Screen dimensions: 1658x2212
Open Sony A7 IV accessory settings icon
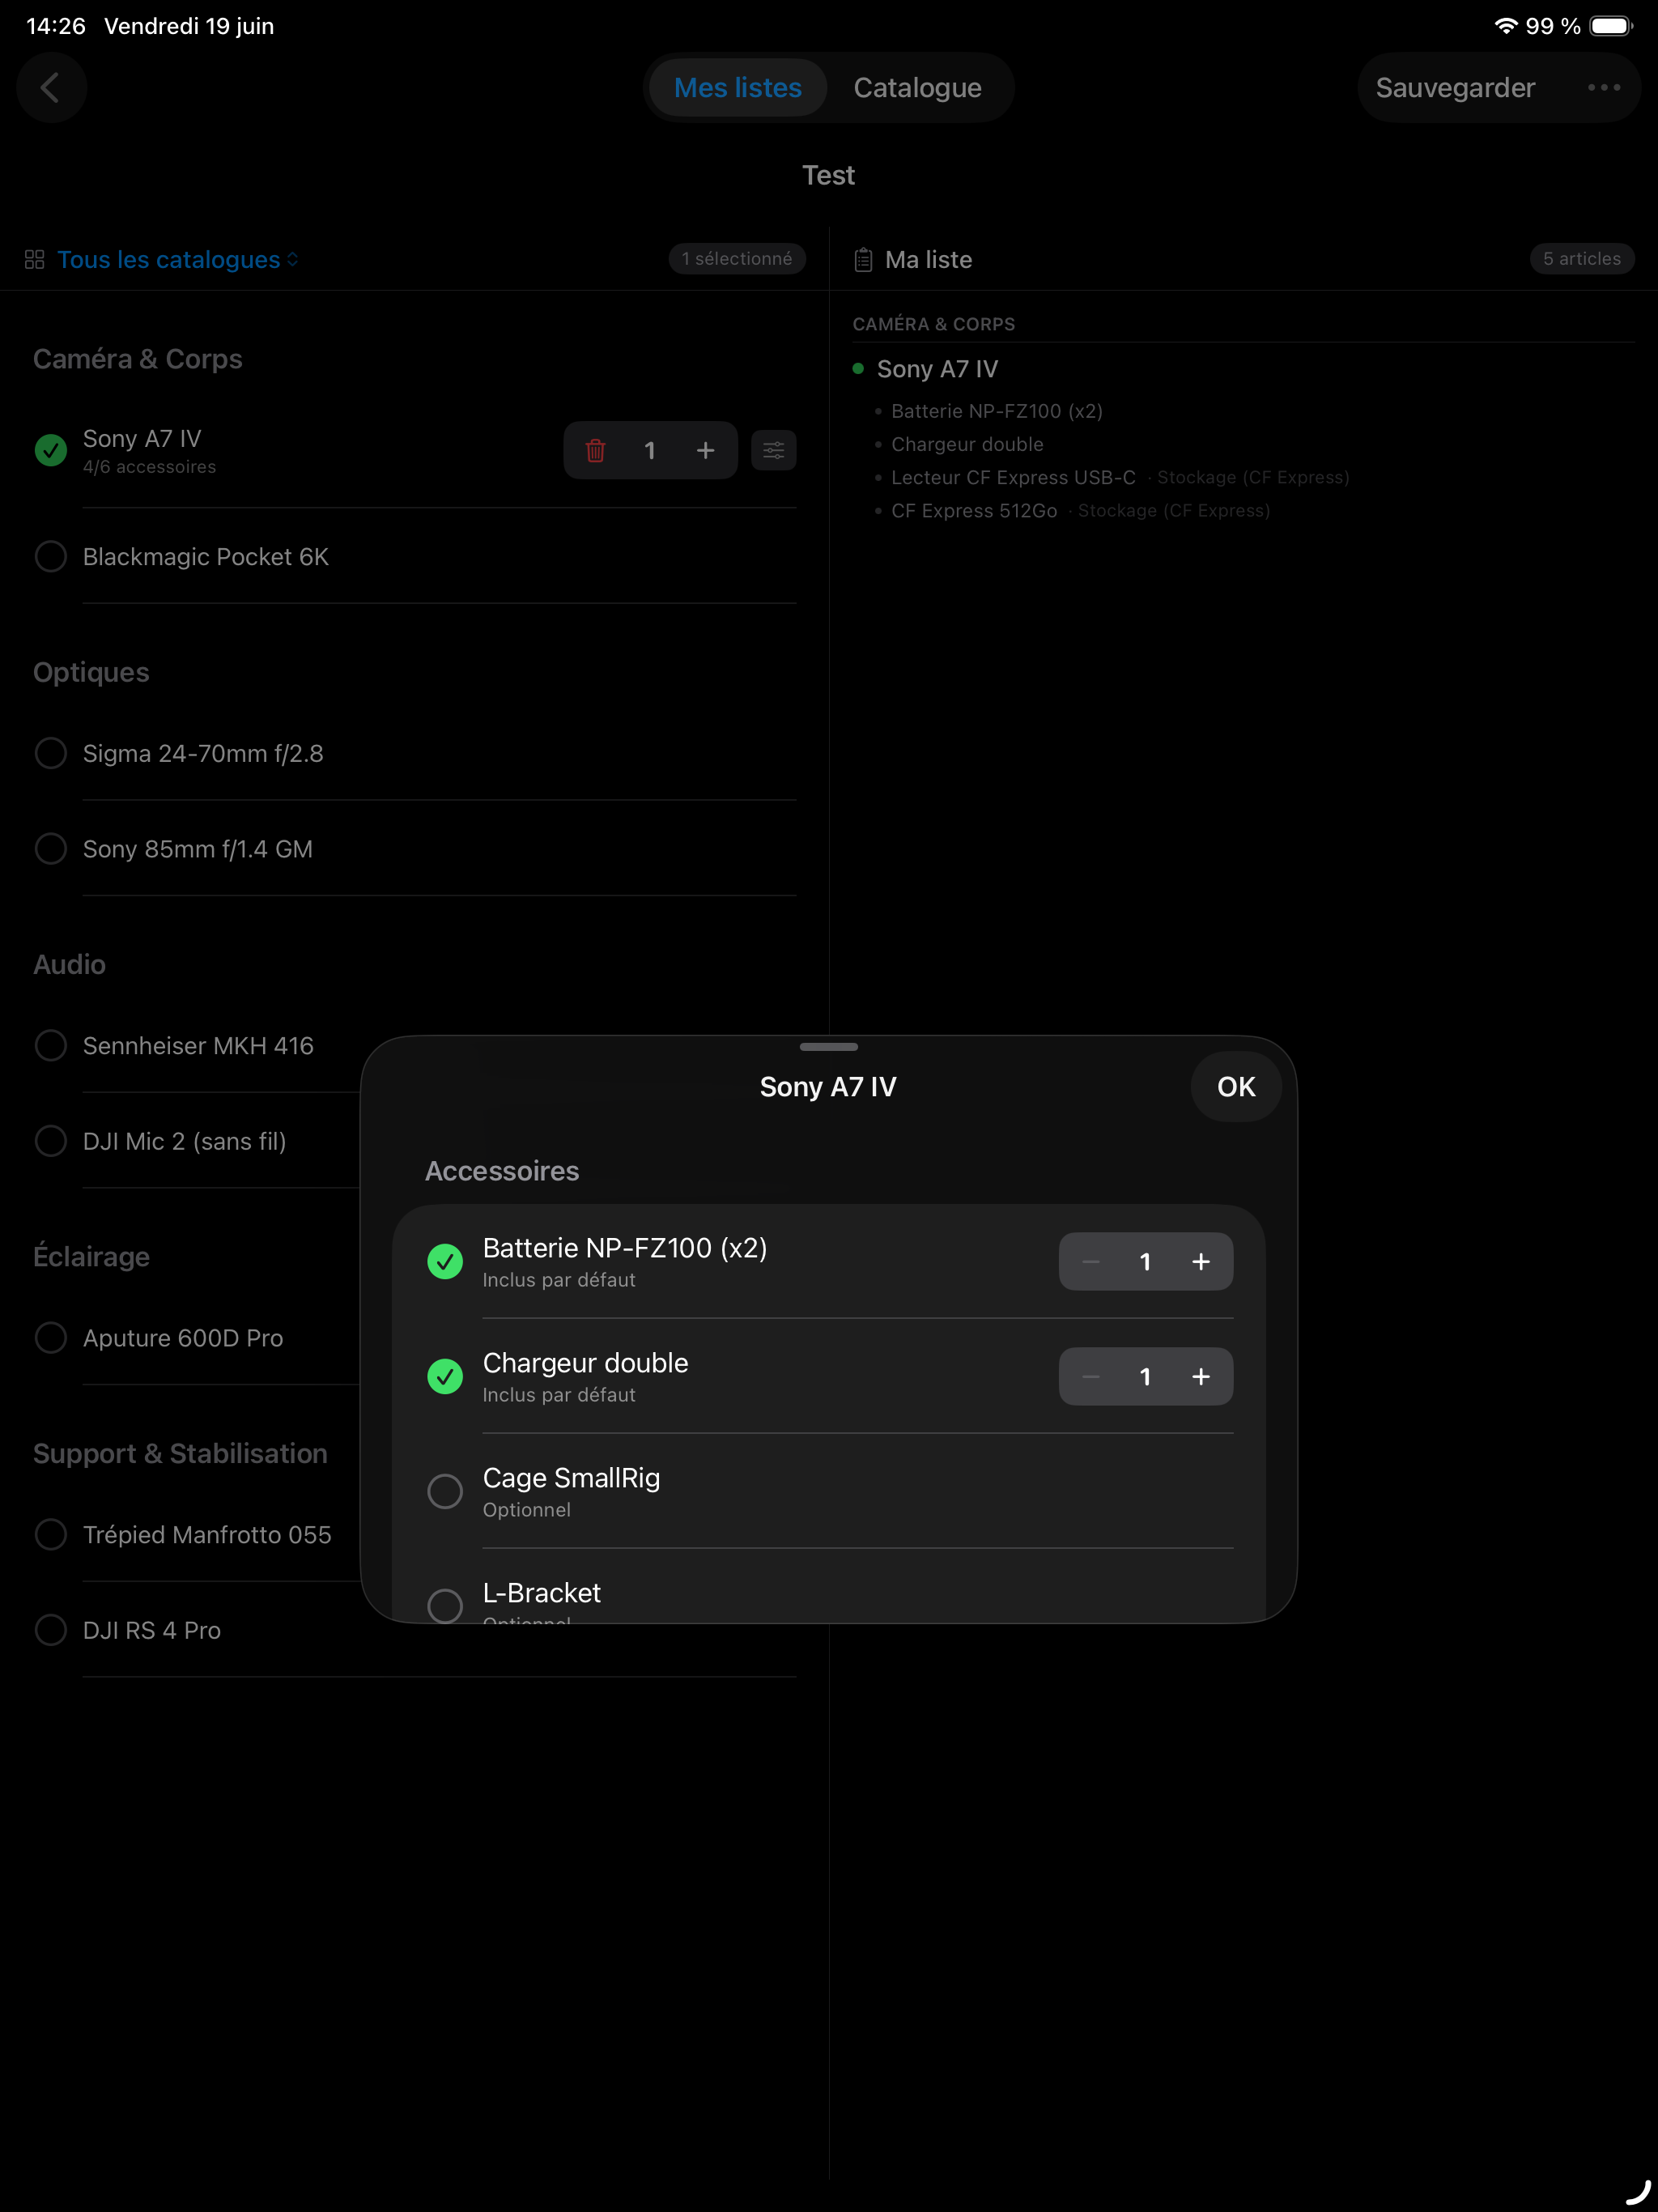pos(773,451)
